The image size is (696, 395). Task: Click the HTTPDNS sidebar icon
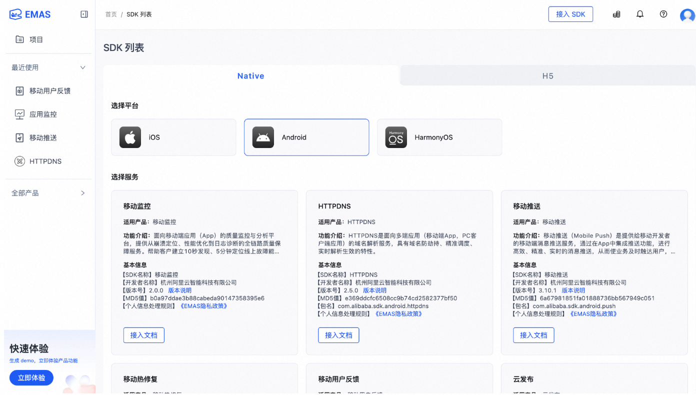pyautogui.click(x=19, y=161)
